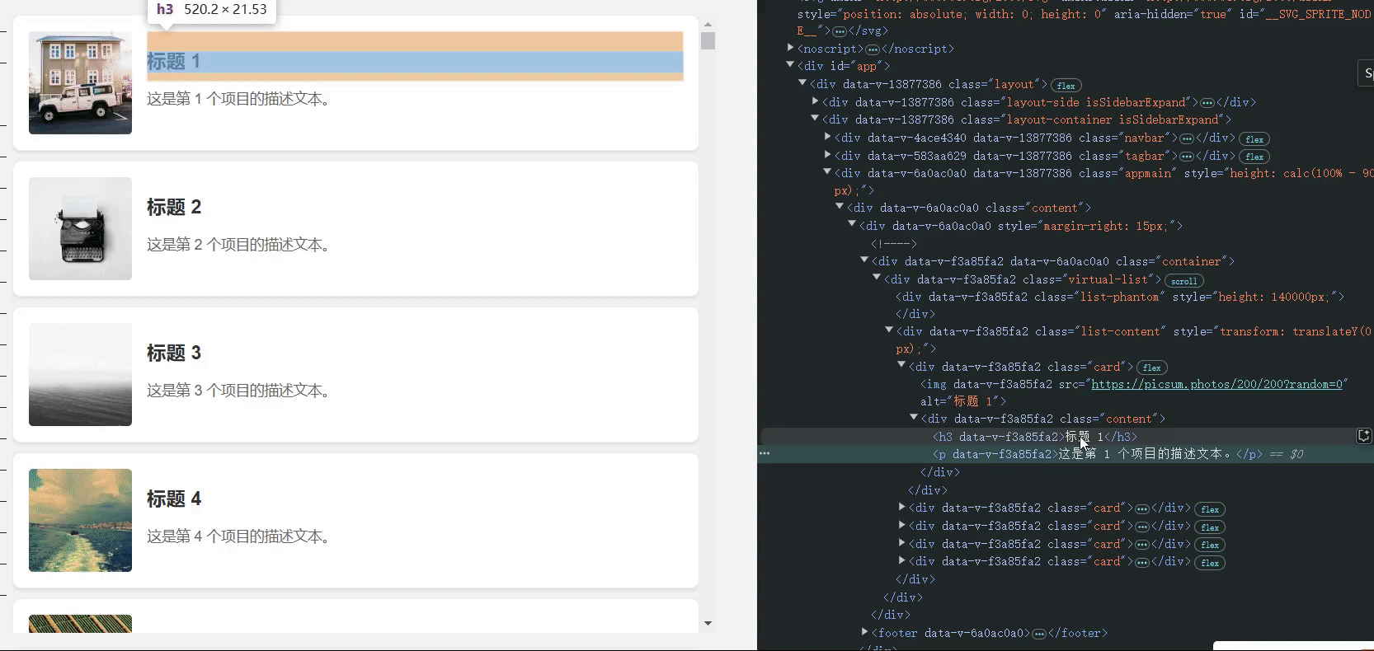Image resolution: width=1374 pixels, height=651 pixels.
Task: Click the heading "标题 3"
Action: (174, 354)
